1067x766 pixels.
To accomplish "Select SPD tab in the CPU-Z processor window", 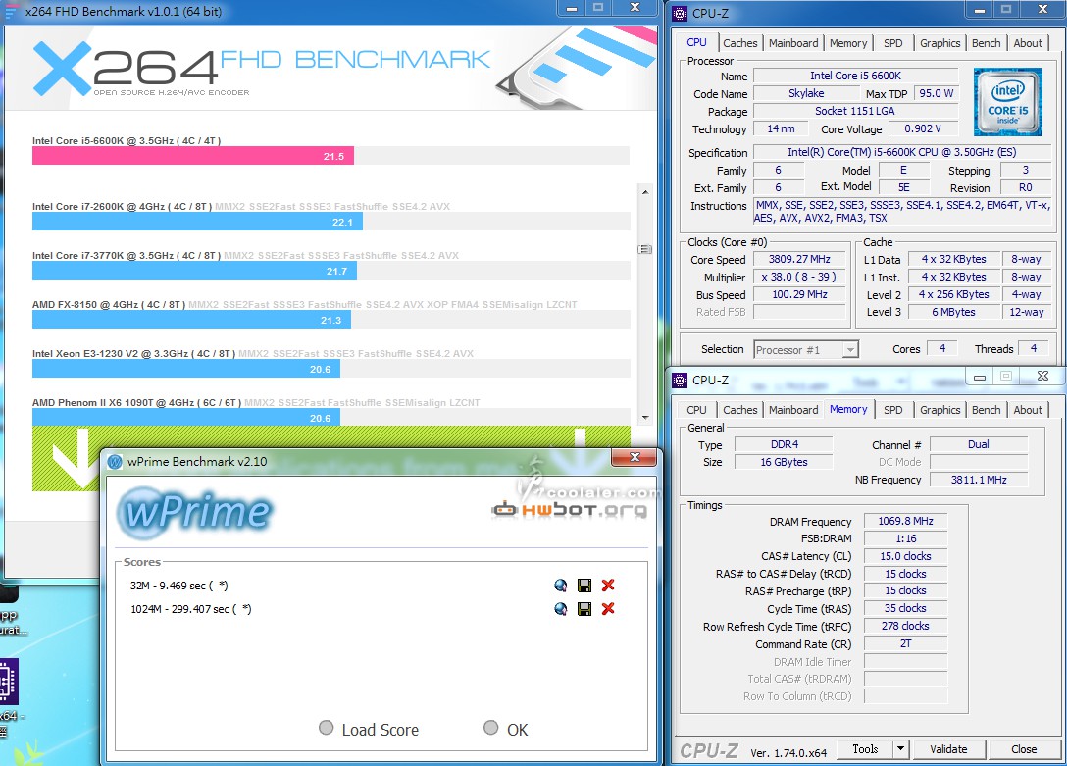I will [892, 43].
